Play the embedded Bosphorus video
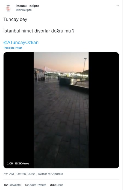Screen dimensions: 123x190 (61, 110)
